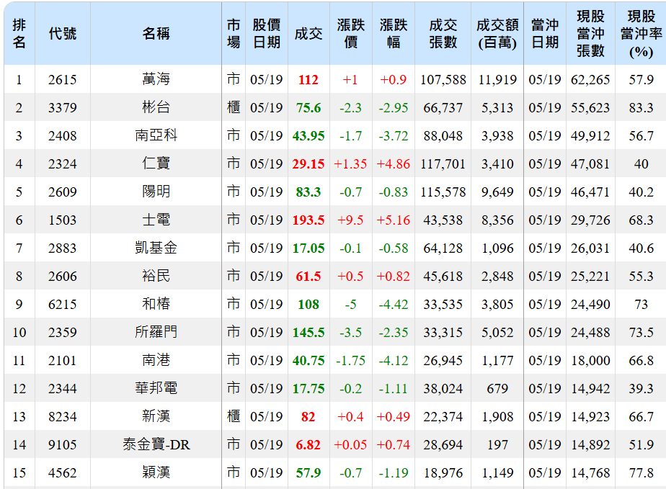Screen dimensions: 666x489
Task: Select 萬海 turnover 11,919
Action: point(497,79)
